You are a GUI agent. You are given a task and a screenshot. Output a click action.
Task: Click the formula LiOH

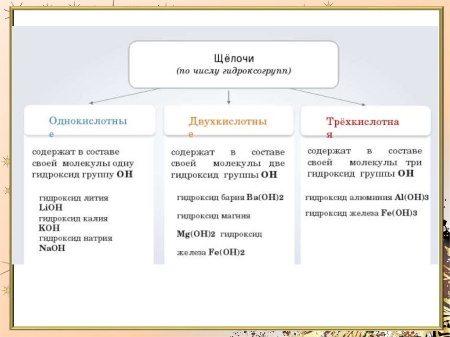[51, 207]
